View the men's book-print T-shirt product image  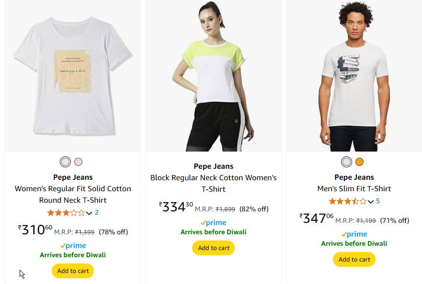pyautogui.click(x=354, y=76)
